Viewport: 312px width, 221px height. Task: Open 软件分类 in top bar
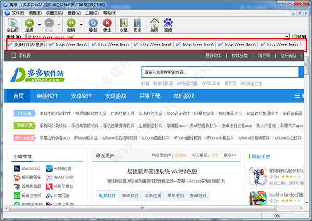[x=240, y=56]
